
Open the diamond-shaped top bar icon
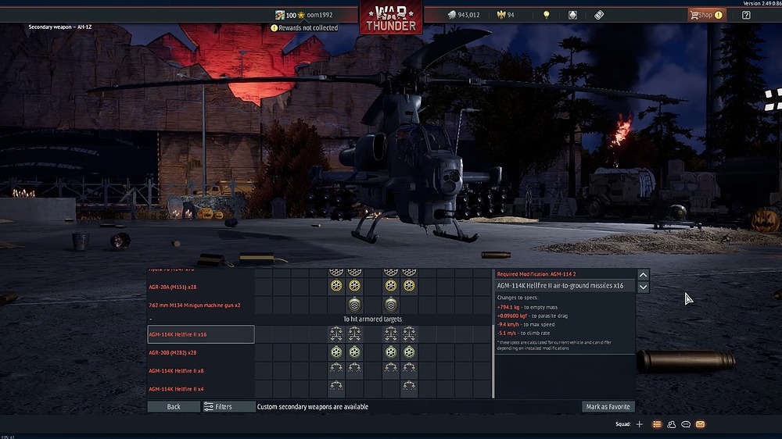tap(572, 15)
